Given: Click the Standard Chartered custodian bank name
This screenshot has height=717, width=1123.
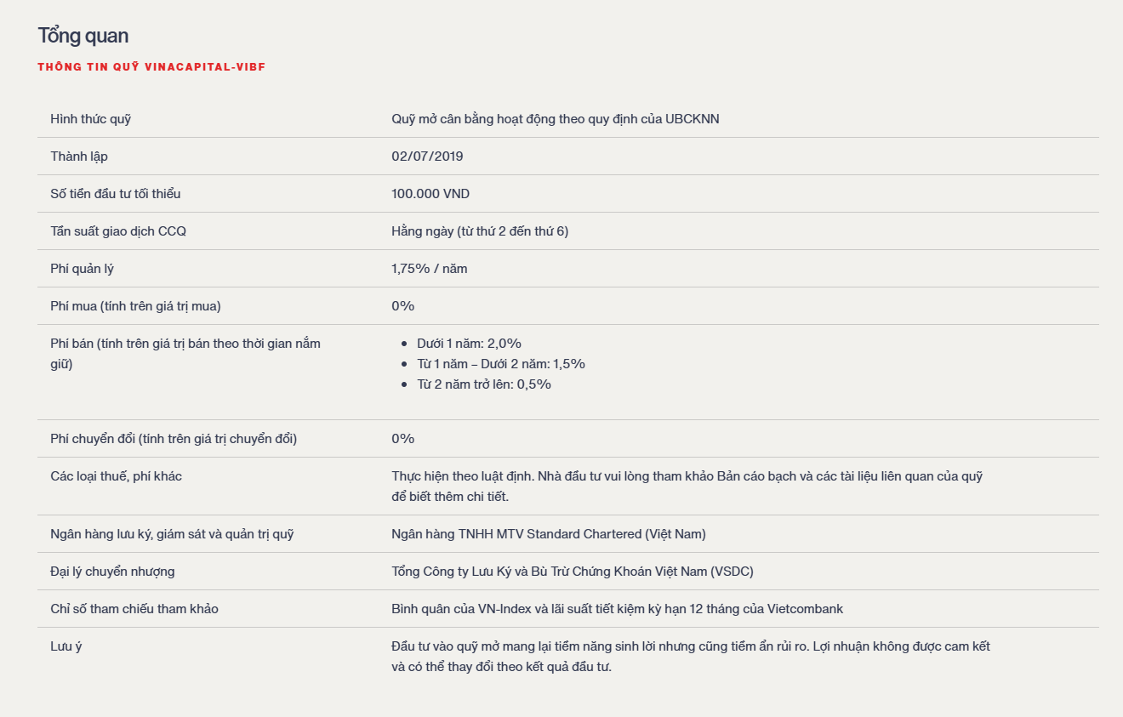Looking at the screenshot, I should pyautogui.click(x=549, y=534).
